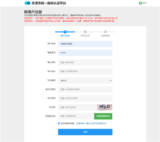The height and width of the screenshot is (142, 160).
Task: Click the blue 注册 button
Action: (x=85, y=132)
